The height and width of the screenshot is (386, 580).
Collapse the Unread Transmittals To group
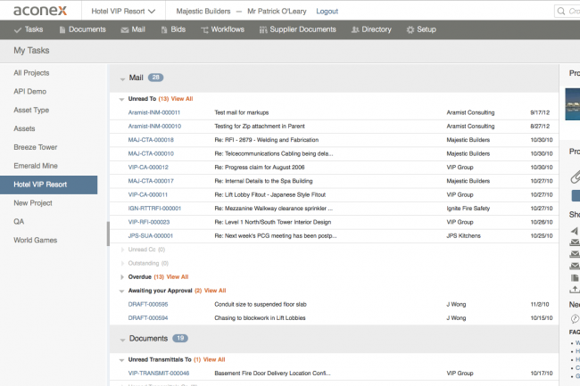(121, 360)
